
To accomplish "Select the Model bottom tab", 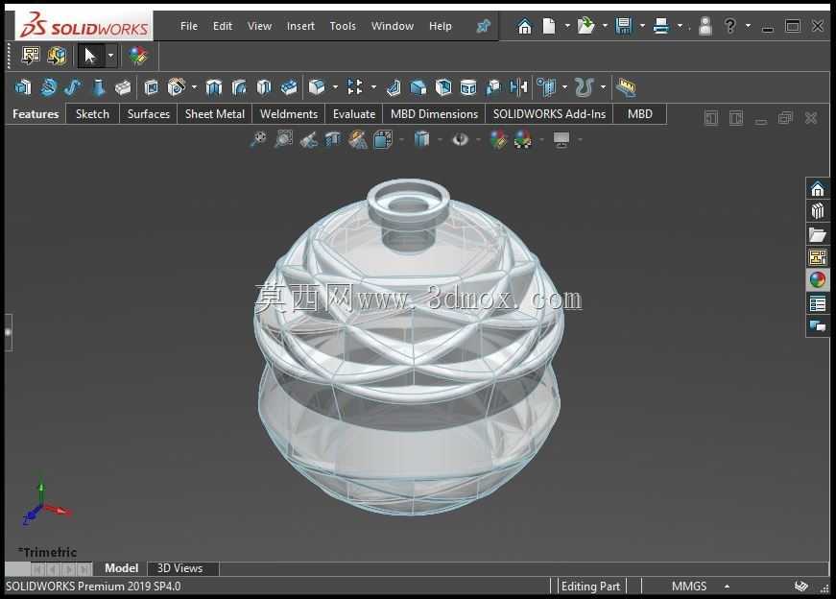I will click(121, 568).
